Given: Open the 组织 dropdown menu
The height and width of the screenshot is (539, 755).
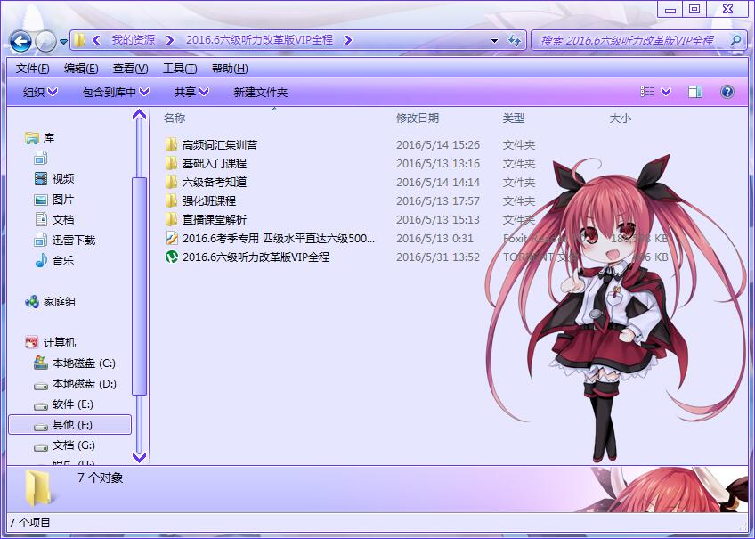Looking at the screenshot, I should click(x=40, y=92).
